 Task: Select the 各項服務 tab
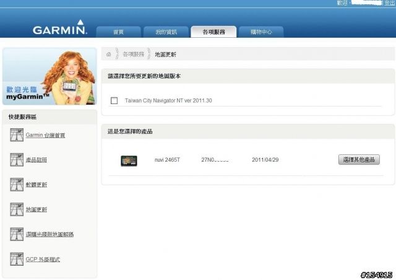pos(213,32)
